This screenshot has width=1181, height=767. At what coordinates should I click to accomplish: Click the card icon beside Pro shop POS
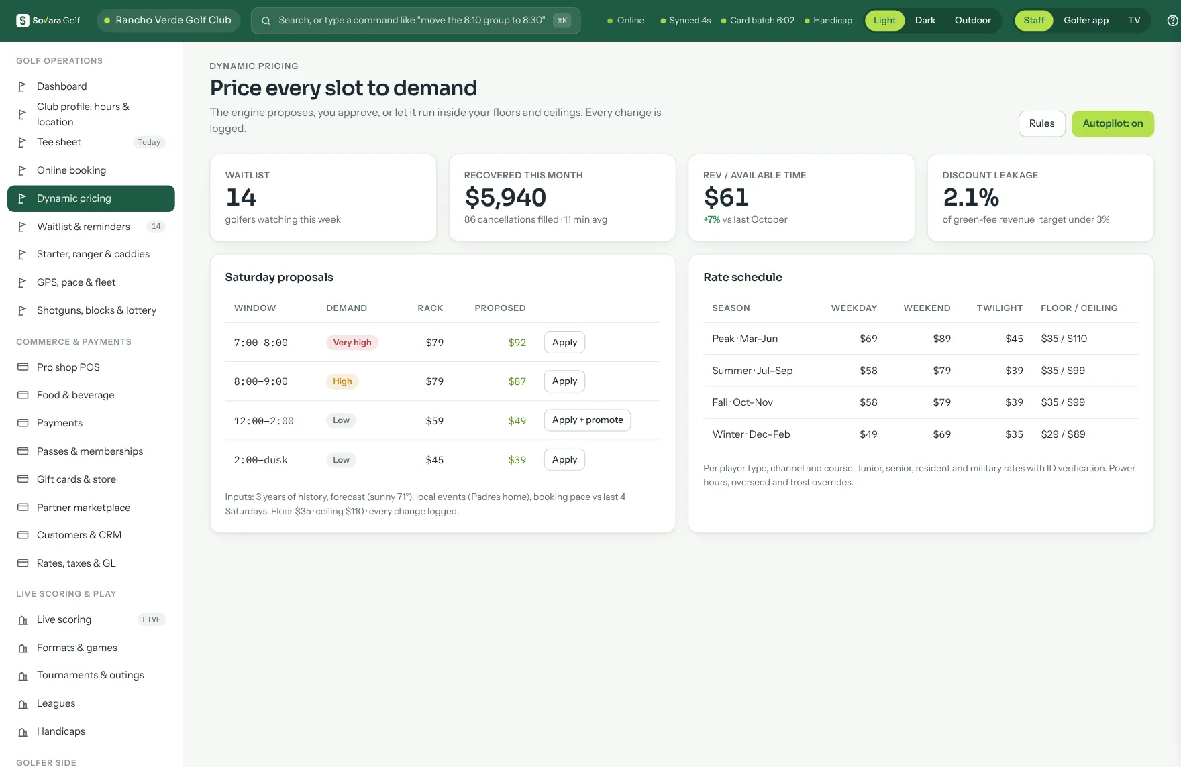tap(23, 367)
